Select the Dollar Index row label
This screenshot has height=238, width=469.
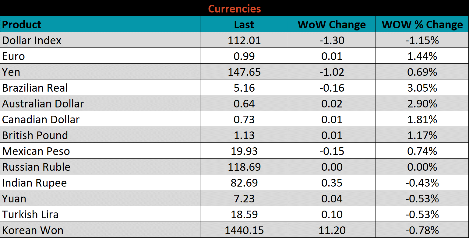[x=32, y=40]
